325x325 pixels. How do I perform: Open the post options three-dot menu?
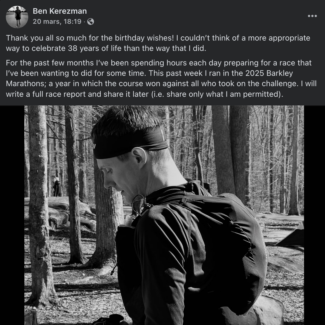click(312, 16)
